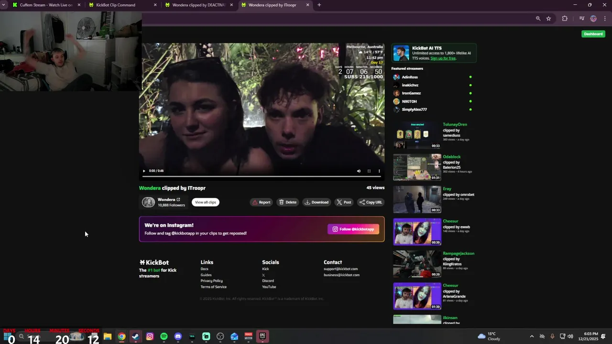Open featured streamer AdinRoss

(410, 77)
